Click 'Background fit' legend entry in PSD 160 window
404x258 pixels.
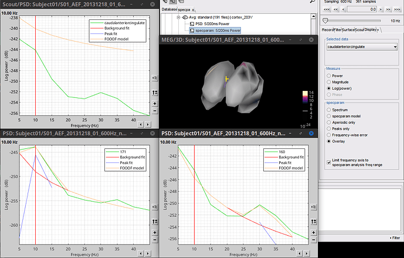(291, 157)
